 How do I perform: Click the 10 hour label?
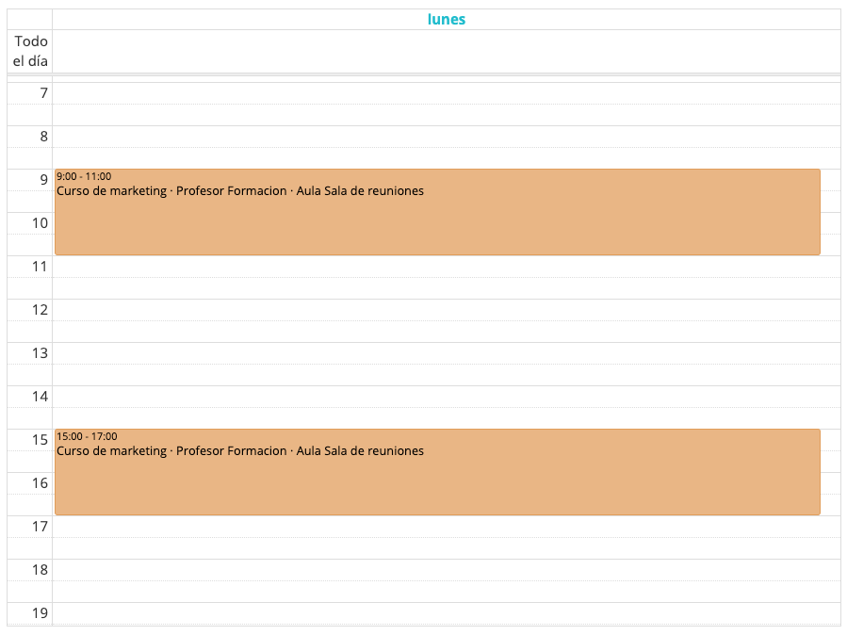click(x=40, y=223)
